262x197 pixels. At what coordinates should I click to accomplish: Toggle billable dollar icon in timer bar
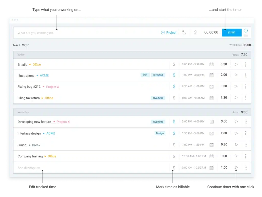pyautogui.click(x=195, y=32)
